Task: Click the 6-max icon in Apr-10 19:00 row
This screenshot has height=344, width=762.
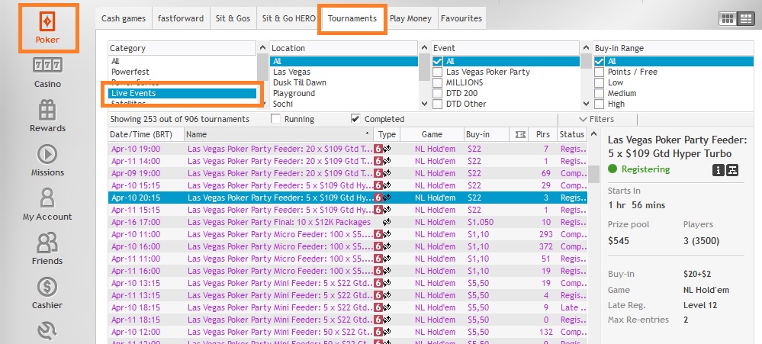Action: pos(378,149)
